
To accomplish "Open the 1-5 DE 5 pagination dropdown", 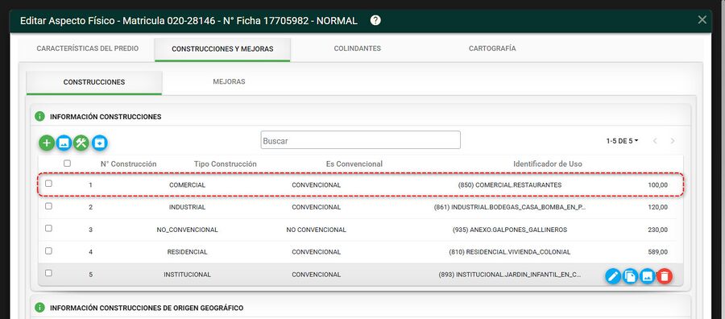I will click(623, 141).
